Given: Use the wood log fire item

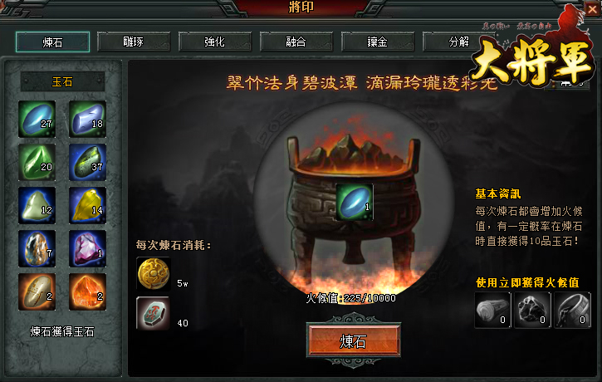Looking at the screenshot, I should click(492, 310).
